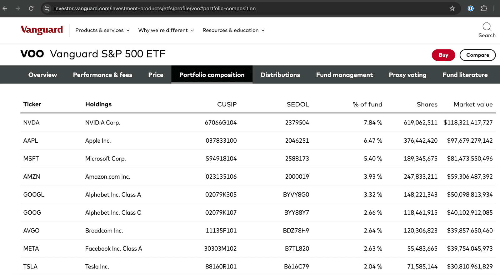Click the Ticker column header

(x=32, y=104)
